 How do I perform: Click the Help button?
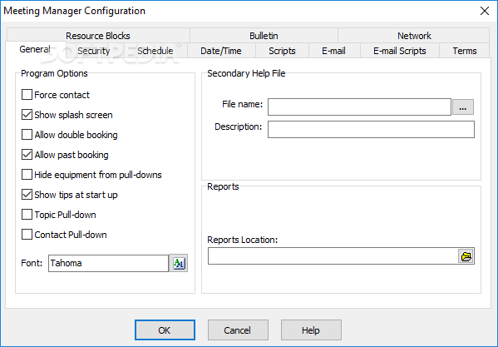pyautogui.click(x=311, y=330)
